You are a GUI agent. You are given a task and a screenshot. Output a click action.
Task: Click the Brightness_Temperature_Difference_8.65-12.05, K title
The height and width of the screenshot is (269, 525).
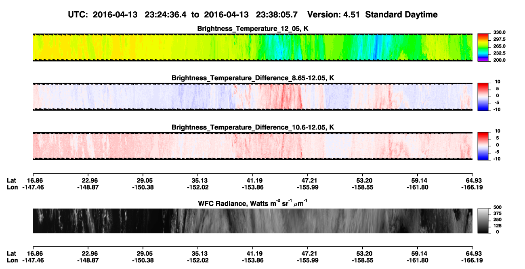click(253, 77)
